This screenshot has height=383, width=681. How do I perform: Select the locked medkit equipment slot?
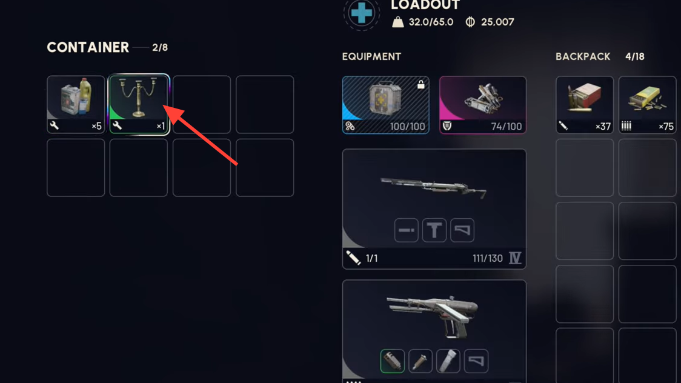386,105
